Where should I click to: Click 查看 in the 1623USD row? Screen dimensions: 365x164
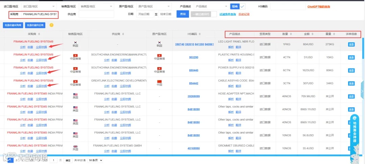click(x=351, y=71)
